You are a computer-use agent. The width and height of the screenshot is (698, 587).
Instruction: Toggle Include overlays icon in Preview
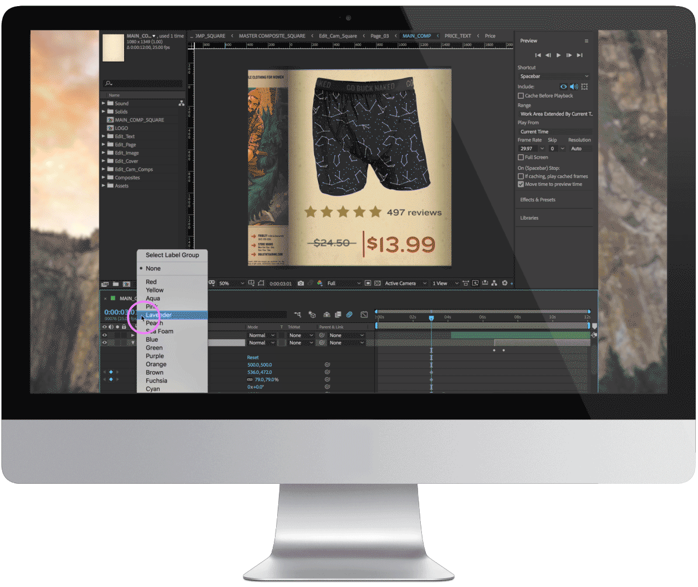584,87
